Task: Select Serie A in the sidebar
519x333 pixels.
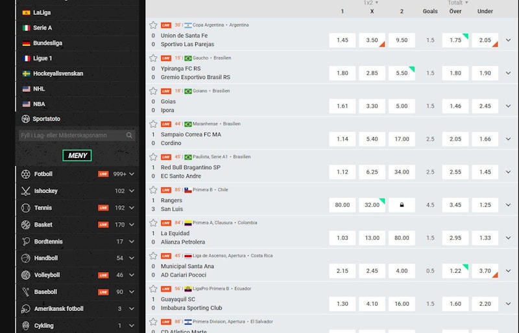Action: (x=42, y=28)
